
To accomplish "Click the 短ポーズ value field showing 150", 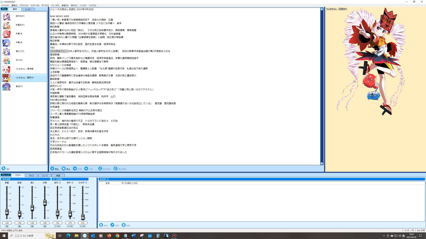I will click(x=57, y=223).
